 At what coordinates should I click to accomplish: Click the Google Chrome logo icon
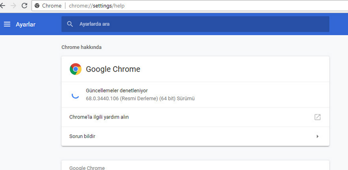pos(75,69)
